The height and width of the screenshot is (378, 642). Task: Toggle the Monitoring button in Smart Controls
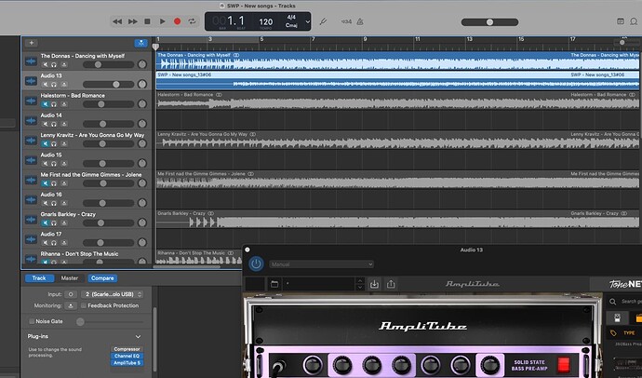(x=71, y=305)
